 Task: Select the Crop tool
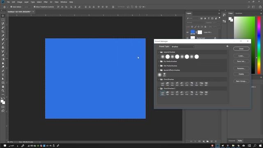[x=3, y=32]
